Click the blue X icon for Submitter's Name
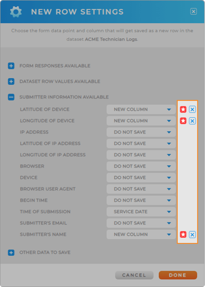This screenshot has height=287, width=205. click(x=192, y=235)
